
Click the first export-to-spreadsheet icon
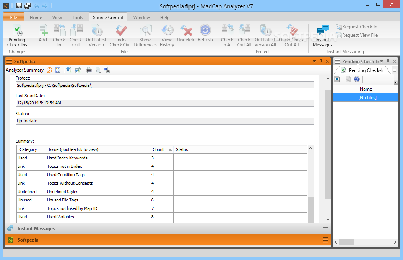point(69,70)
